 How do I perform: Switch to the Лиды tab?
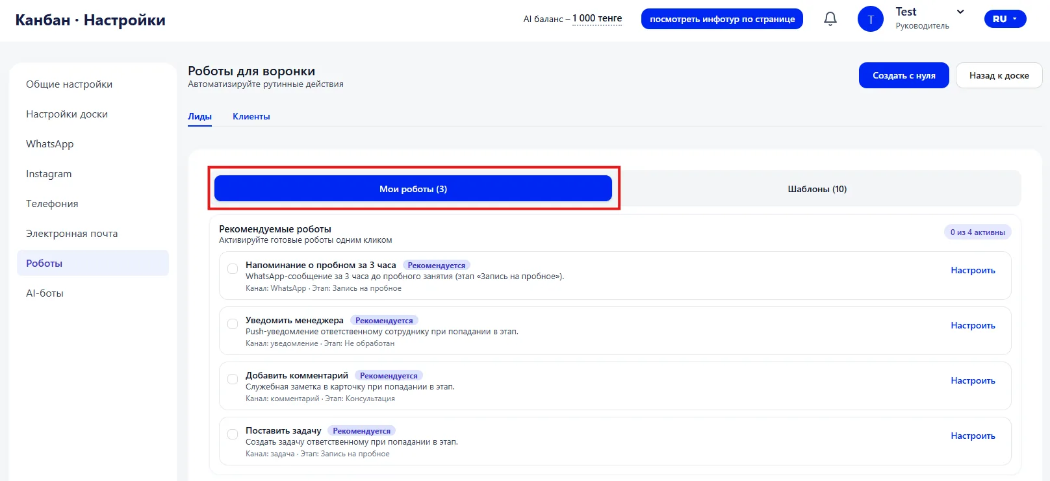199,116
